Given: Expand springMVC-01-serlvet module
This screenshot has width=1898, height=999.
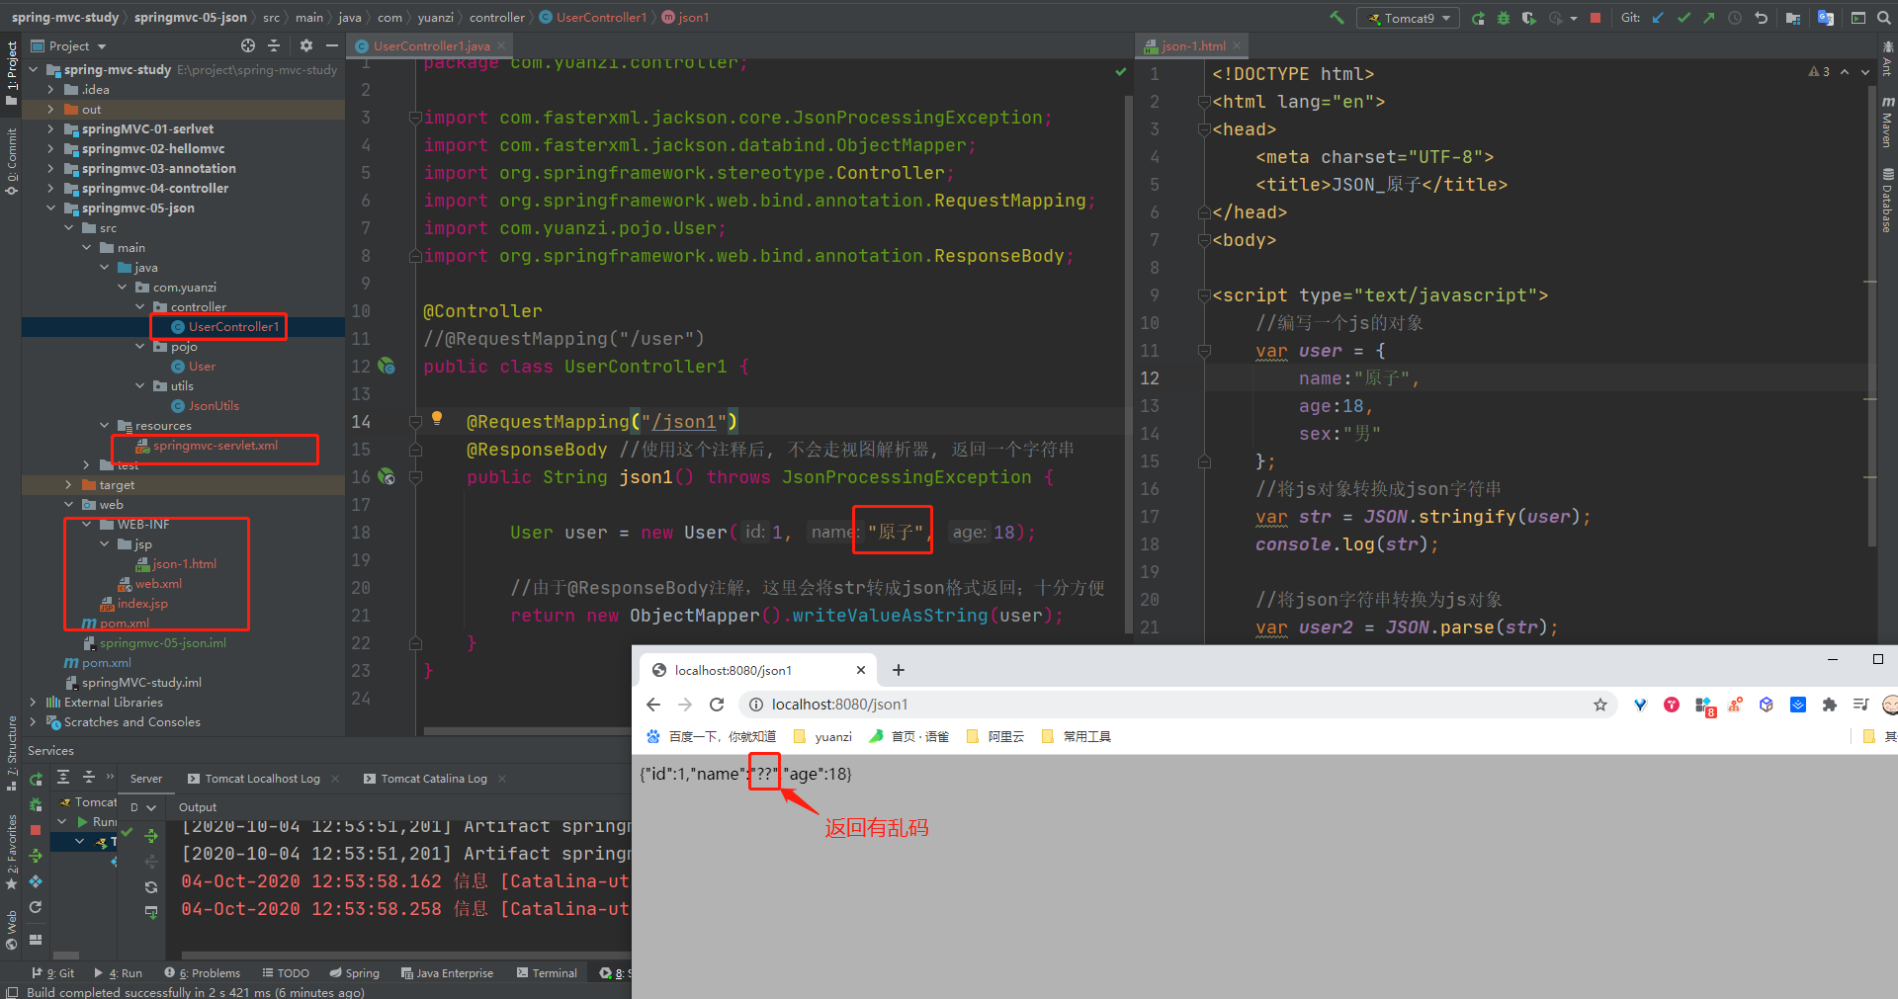Looking at the screenshot, I should 50,129.
